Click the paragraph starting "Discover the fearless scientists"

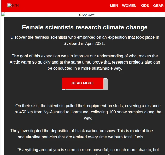(85, 40)
